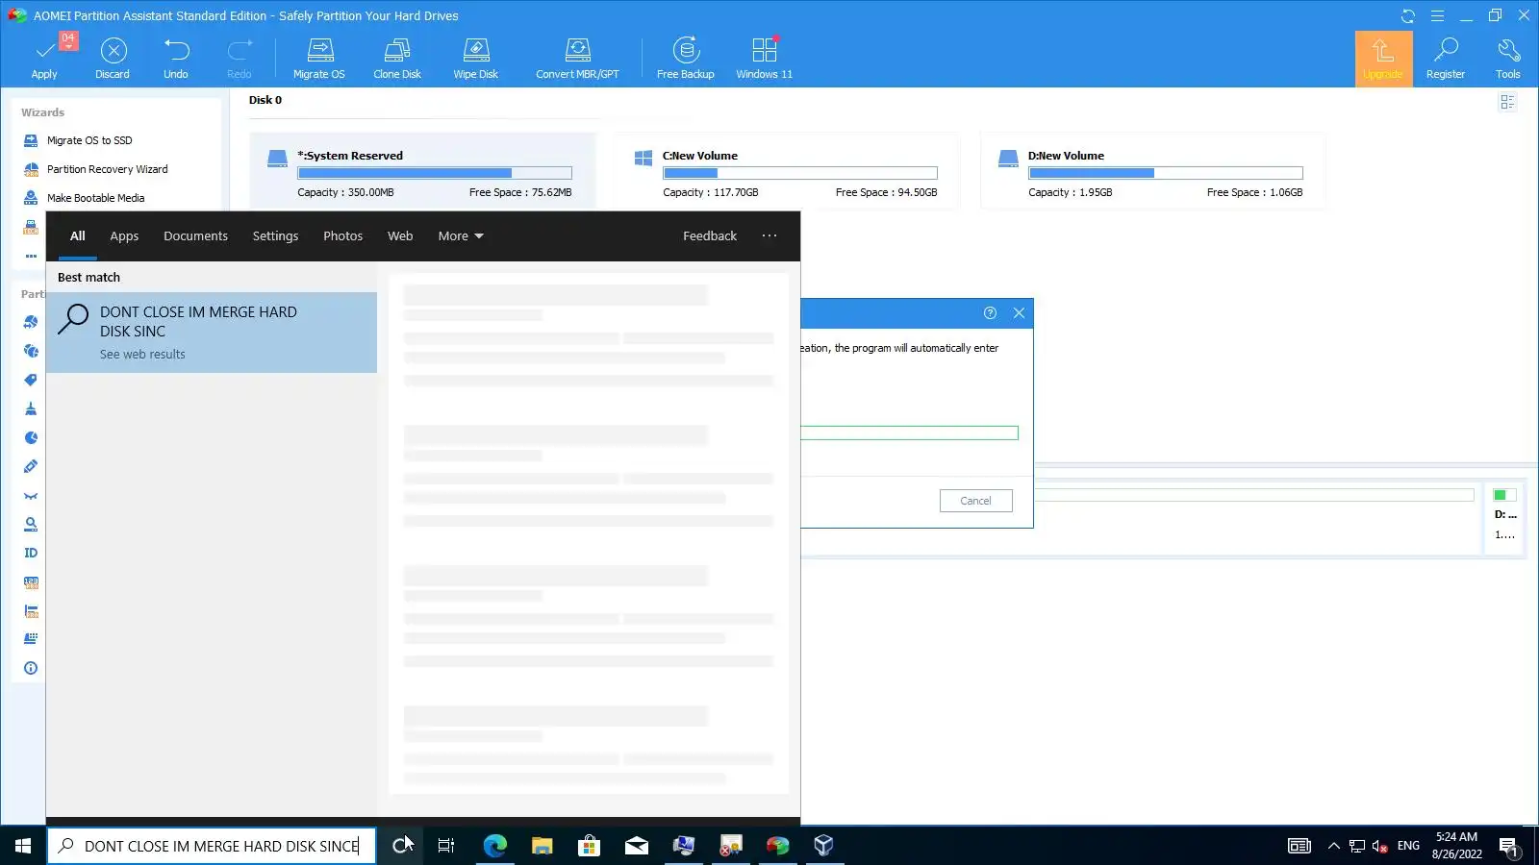Show hidden system tray icons
Screen dimensions: 1539x865
coord(1333,846)
